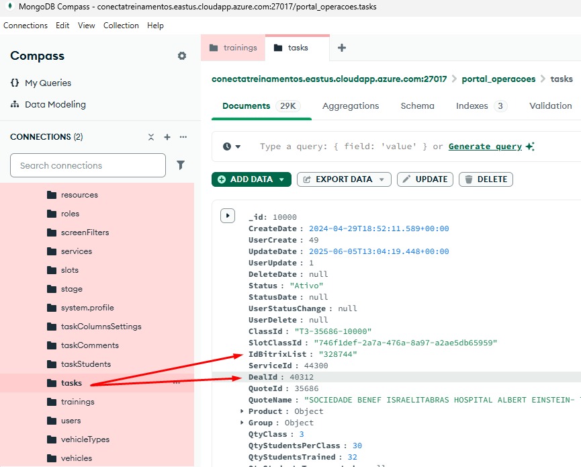Collapse all connections using the chevrons icon
Viewport: 581px width, 467px height.
point(151,137)
